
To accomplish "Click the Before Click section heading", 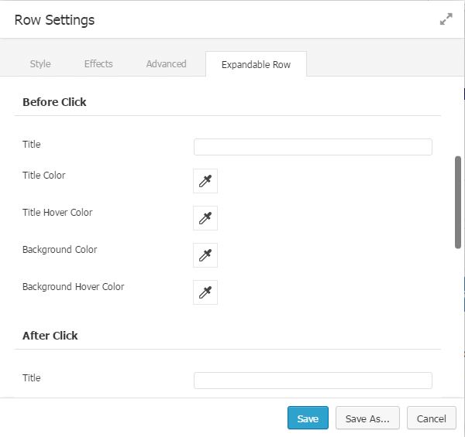I will pyautogui.click(x=54, y=102).
